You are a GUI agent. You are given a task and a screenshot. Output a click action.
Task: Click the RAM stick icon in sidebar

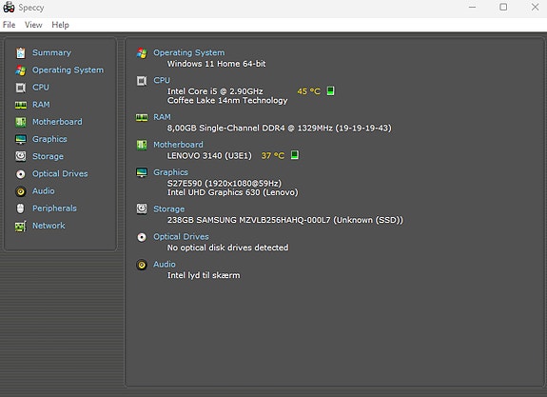pyautogui.click(x=21, y=105)
